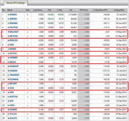Sort the table by the Vol column header
129x121 pixels.
(x=71, y=10)
